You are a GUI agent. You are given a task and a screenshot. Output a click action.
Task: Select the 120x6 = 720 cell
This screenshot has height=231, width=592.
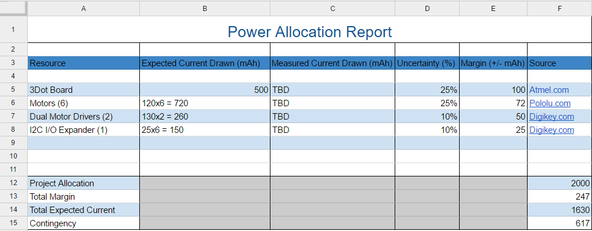(x=205, y=103)
